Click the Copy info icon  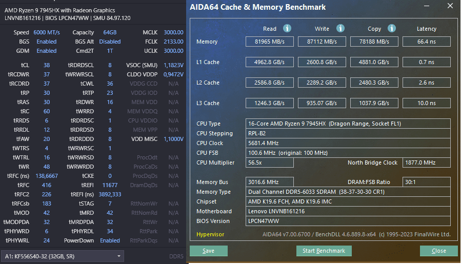coord(391,28)
